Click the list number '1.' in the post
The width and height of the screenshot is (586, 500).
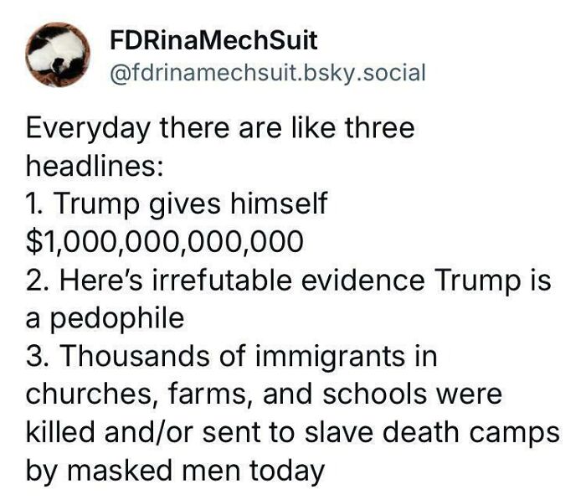(36, 204)
